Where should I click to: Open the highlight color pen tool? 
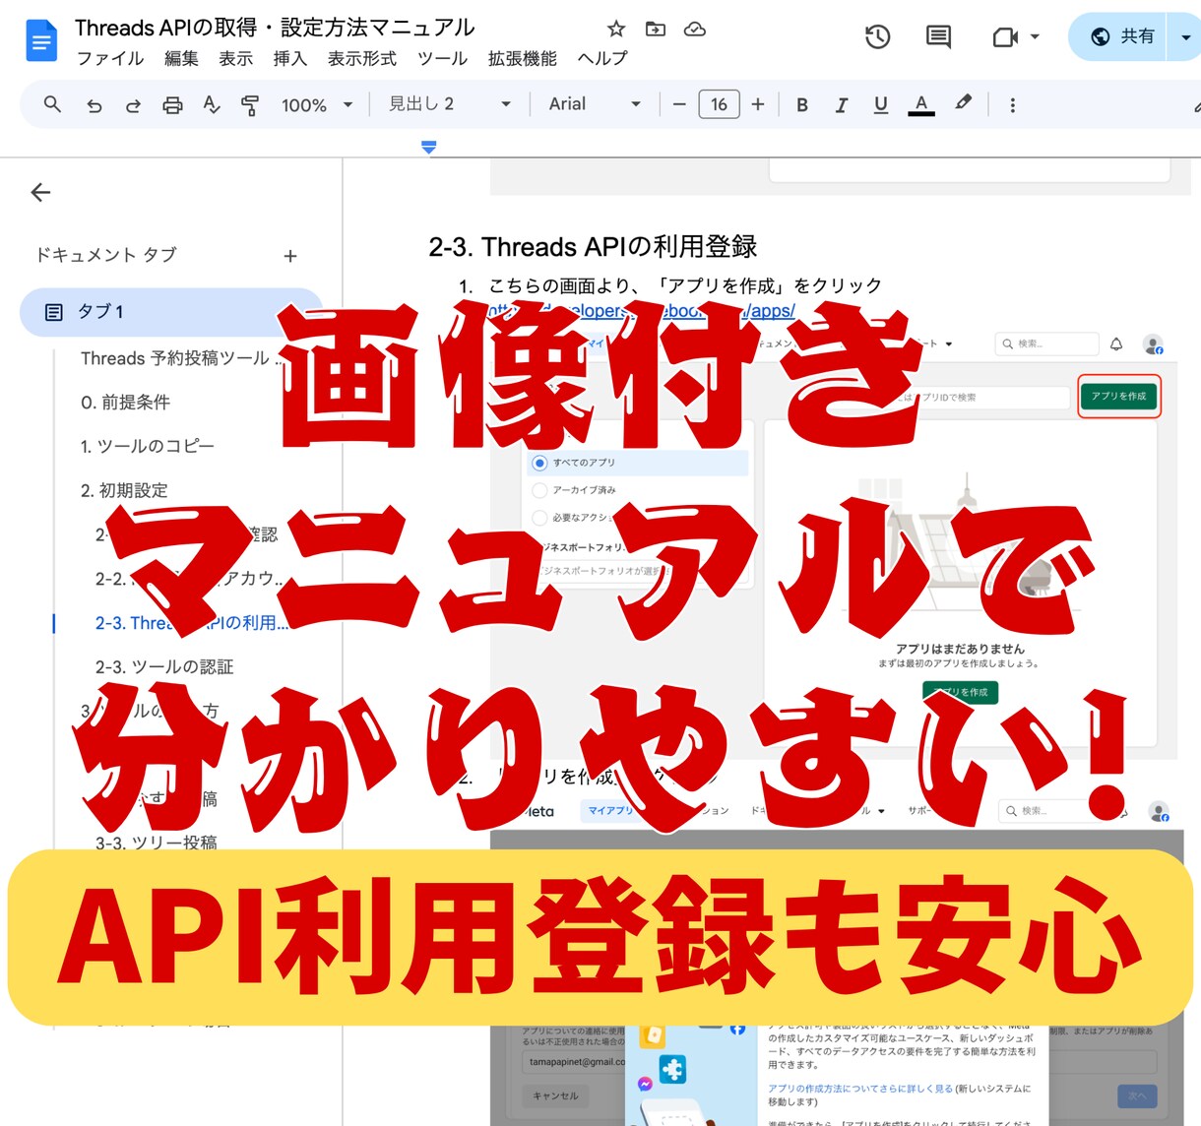point(963,103)
